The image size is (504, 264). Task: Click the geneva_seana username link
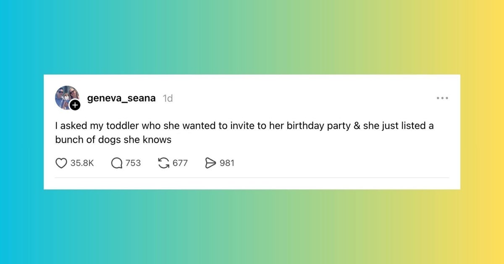121,98
